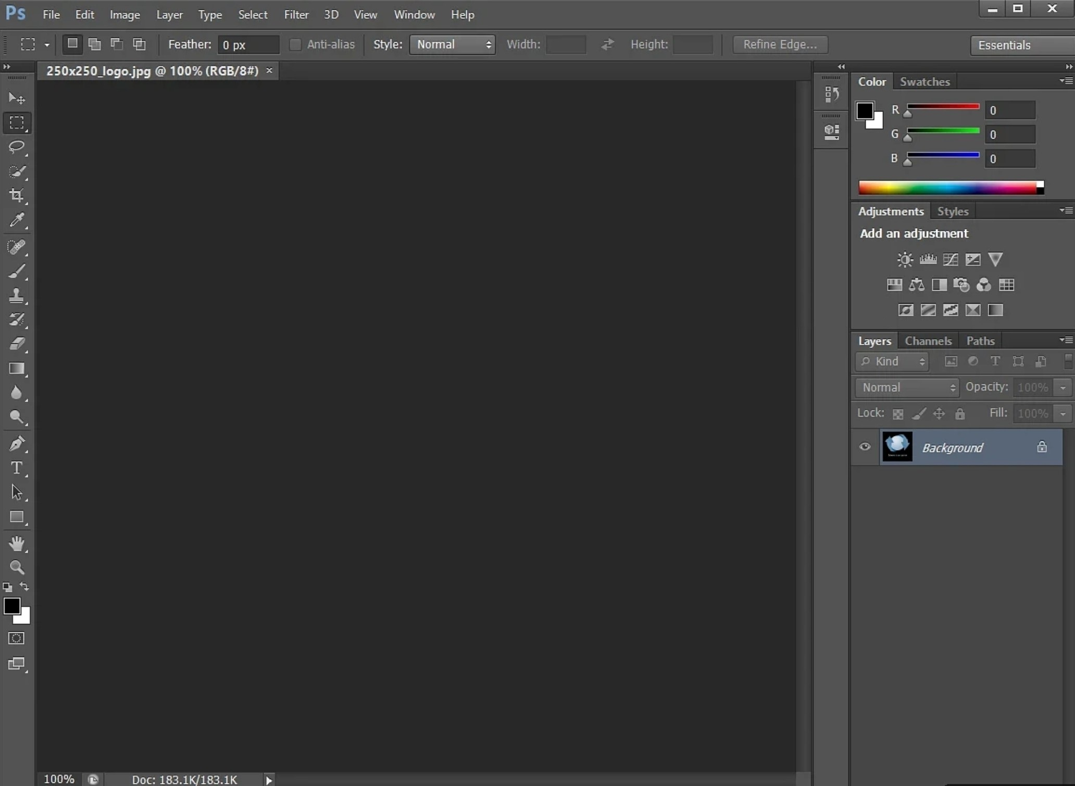Screen dimensions: 1075x786
Task: Close the 250x250_logo.jpg document tab
Action: 269,70
